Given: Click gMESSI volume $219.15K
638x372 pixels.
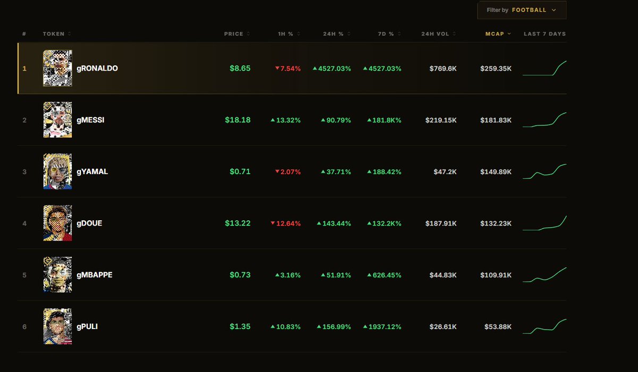Looking at the screenshot, I should click(x=441, y=120).
